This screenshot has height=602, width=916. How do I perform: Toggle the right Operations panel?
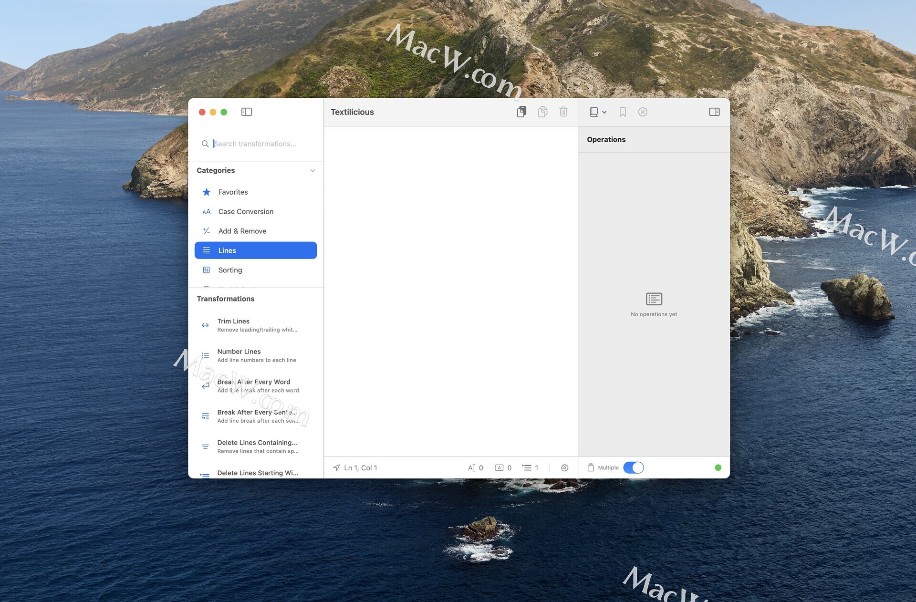tap(714, 112)
